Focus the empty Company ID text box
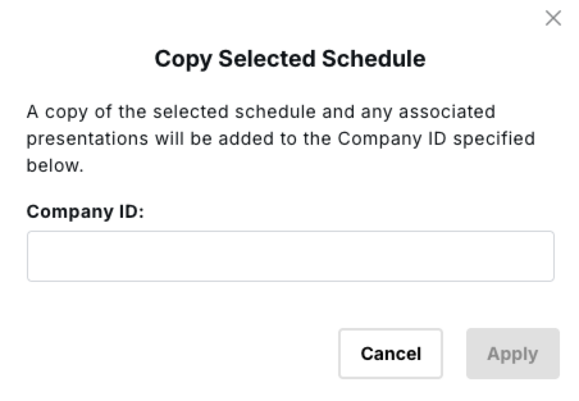579x401 pixels. 290,256
